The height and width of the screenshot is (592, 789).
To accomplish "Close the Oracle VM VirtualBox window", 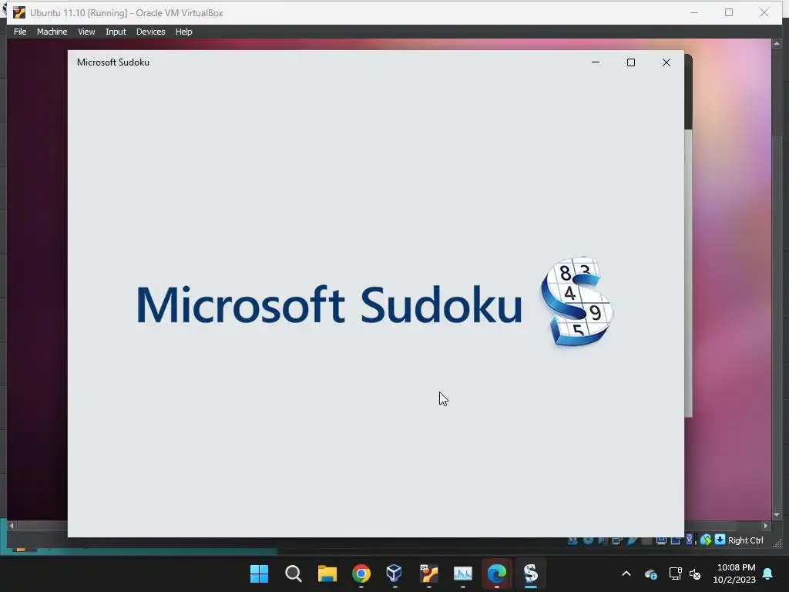I will pos(764,12).
